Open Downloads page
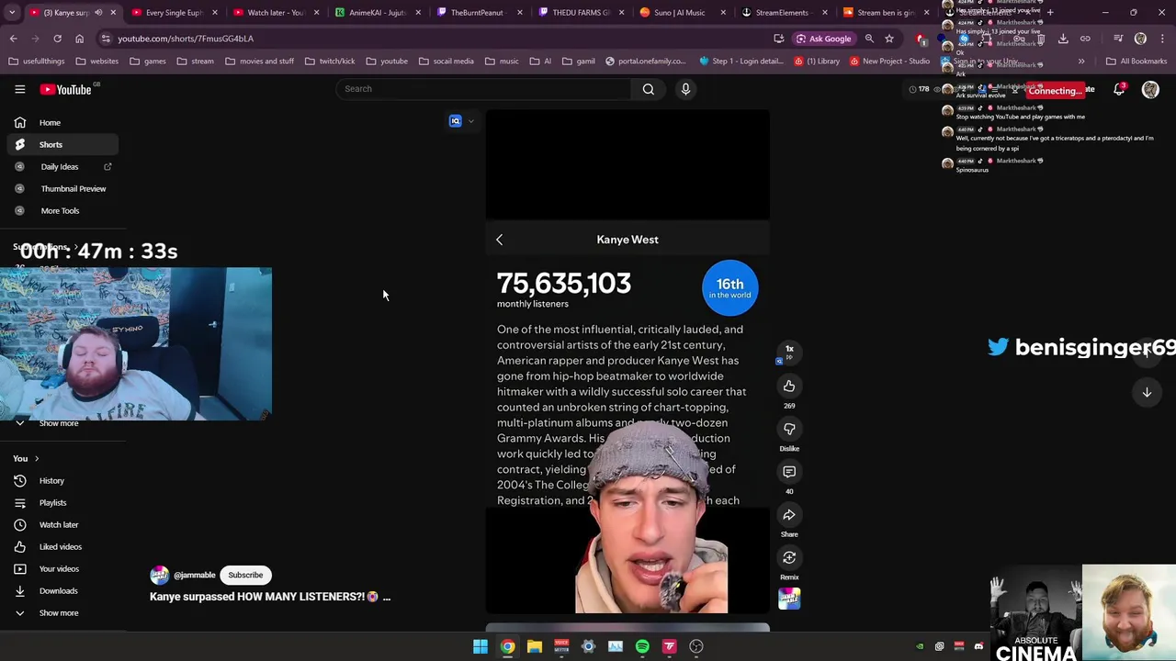This screenshot has width=1176, height=661. (59, 590)
